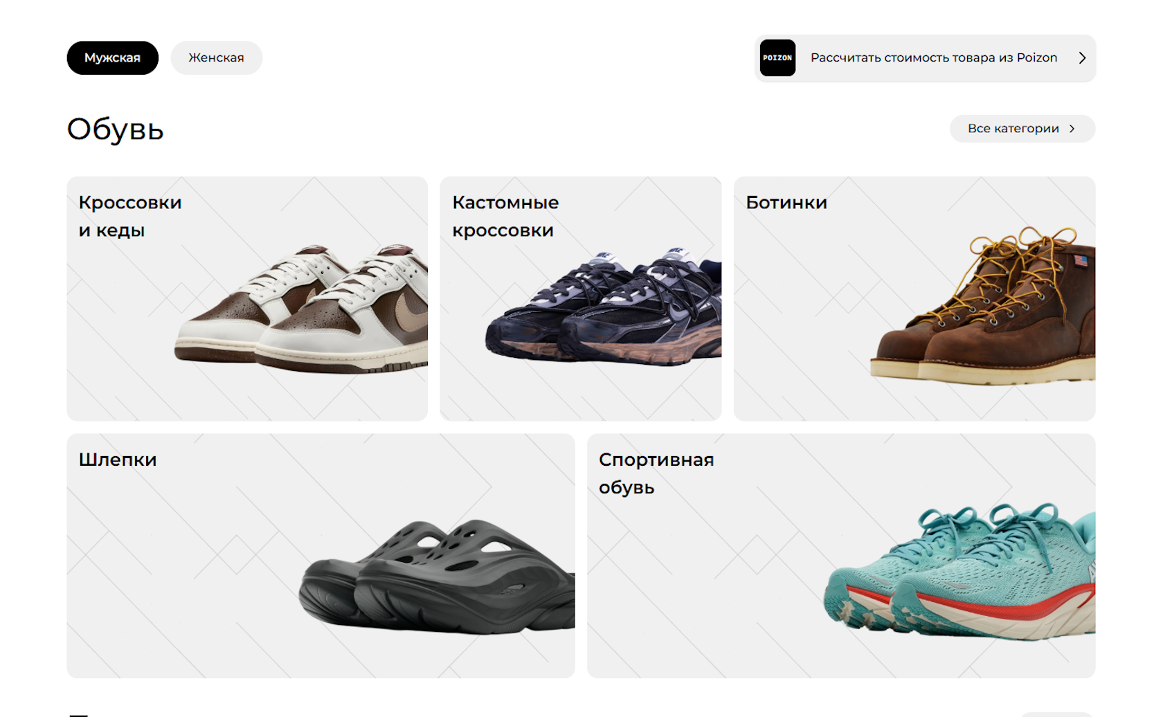Click the brown leather boots image
This screenshot has width=1163, height=717.
pos(983,305)
